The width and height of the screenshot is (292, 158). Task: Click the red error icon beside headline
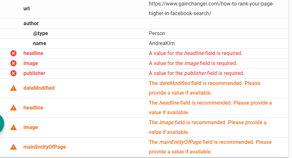(13, 53)
